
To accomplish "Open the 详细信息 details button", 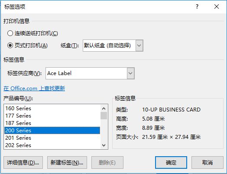I will click(23, 163).
